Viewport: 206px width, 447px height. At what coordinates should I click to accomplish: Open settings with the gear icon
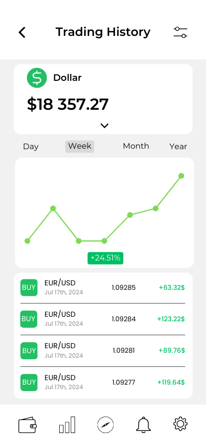(x=181, y=424)
